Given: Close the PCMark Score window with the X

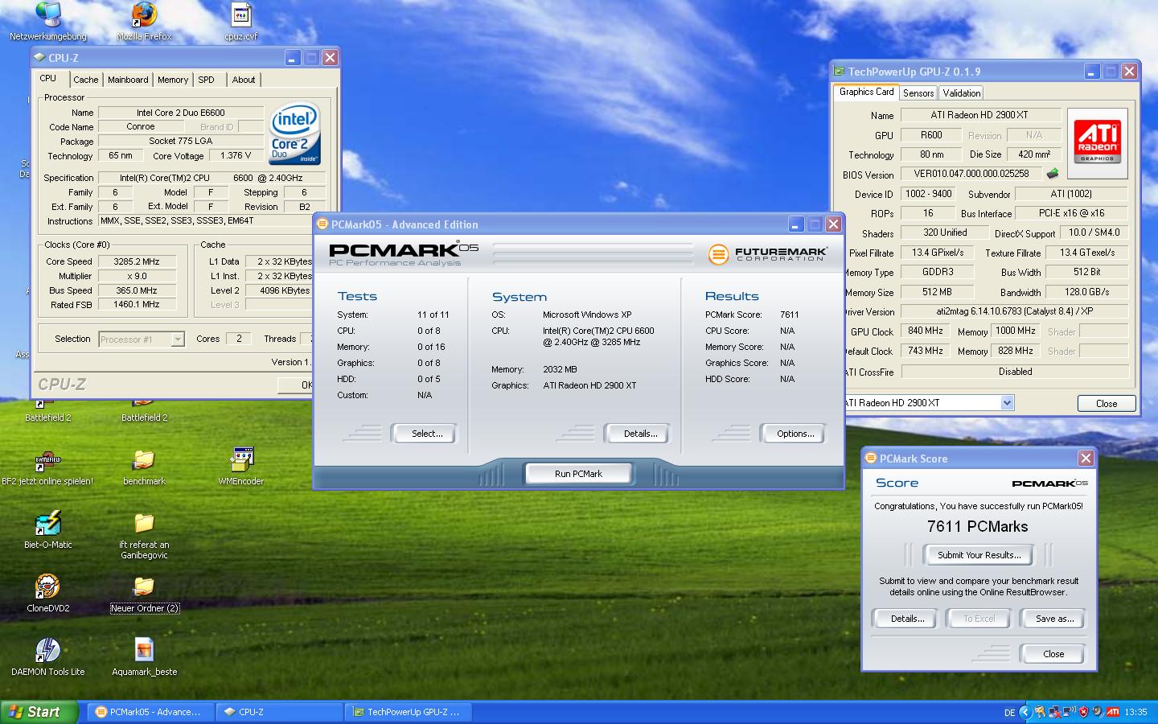Looking at the screenshot, I should point(1086,458).
